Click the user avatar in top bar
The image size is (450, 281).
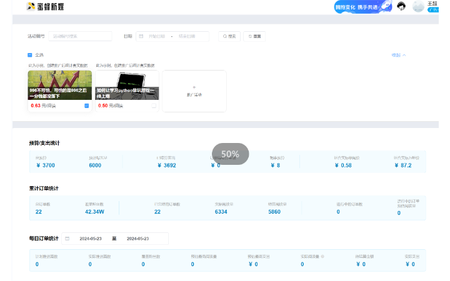click(x=418, y=6)
